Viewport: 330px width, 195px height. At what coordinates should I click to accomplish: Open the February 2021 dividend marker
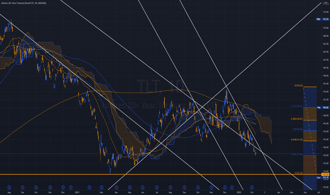89,187
